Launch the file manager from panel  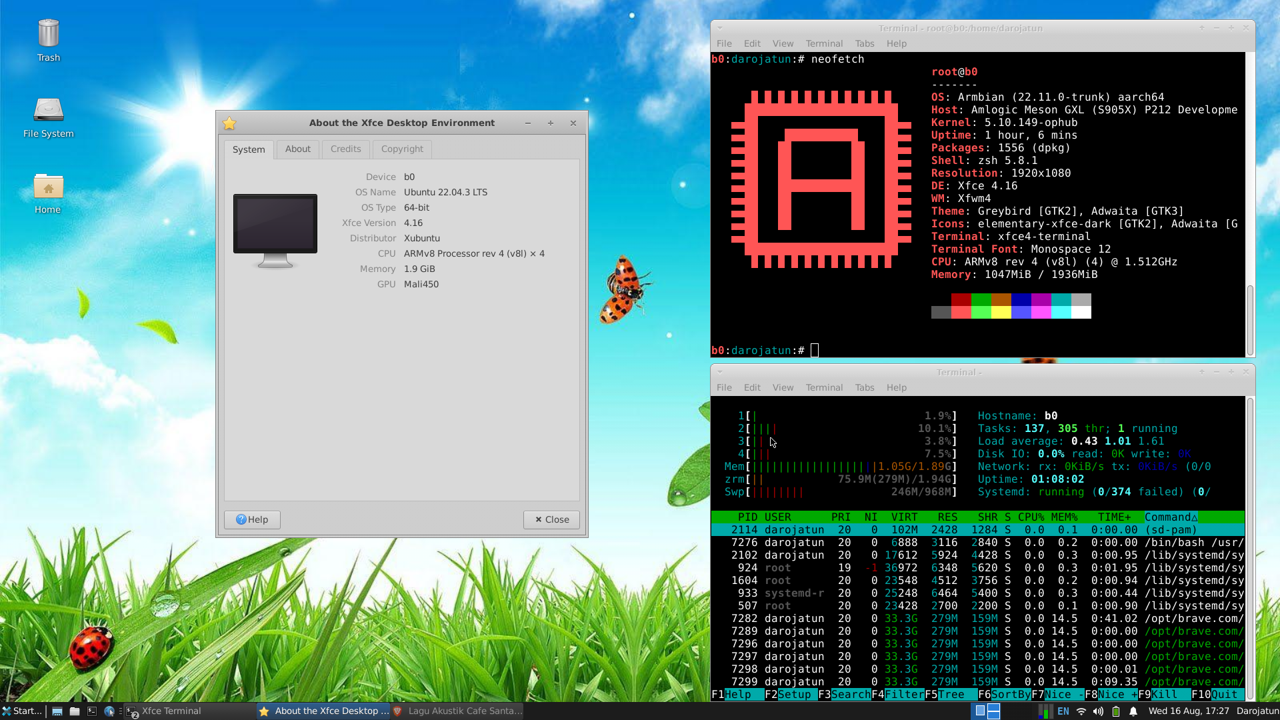coord(75,711)
